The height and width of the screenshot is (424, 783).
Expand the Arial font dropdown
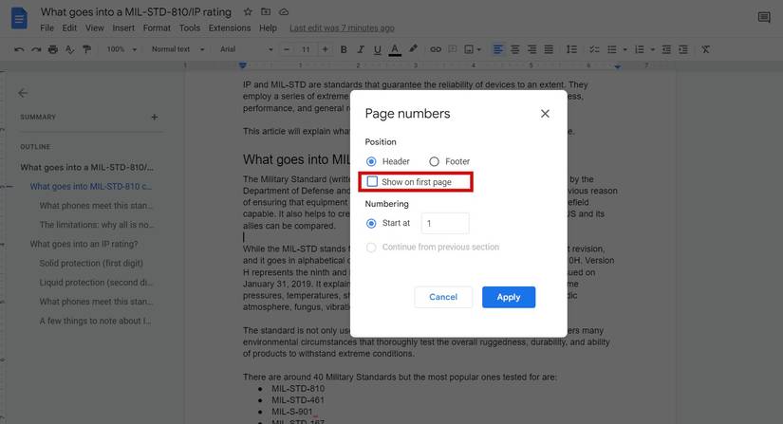coord(246,49)
